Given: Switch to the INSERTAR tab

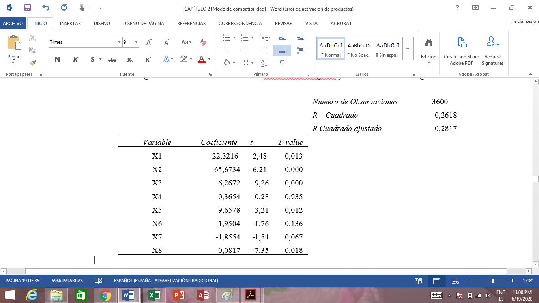Looking at the screenshot, I should (x=70, y=24).
